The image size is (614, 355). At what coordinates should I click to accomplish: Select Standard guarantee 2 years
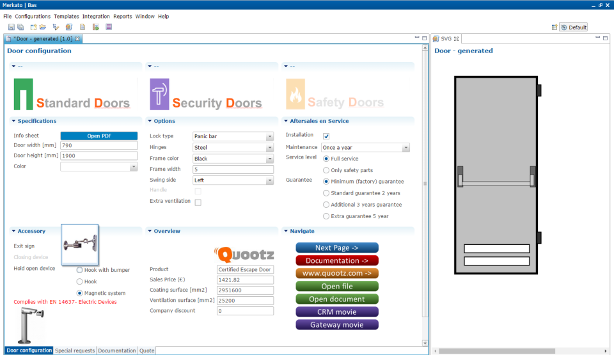click(x=326, y=193)
